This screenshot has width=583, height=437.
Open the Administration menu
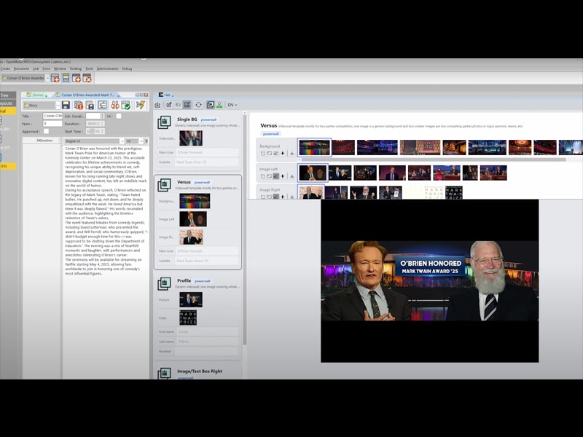[x=107, y=68]
